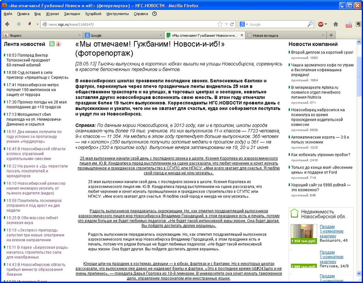Open 15:25 В Оби гибнет икра link

point(32,220)
